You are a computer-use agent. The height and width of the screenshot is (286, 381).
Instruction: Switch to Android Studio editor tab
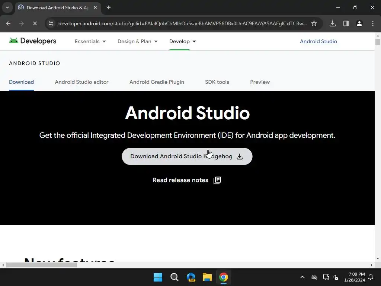81,82
